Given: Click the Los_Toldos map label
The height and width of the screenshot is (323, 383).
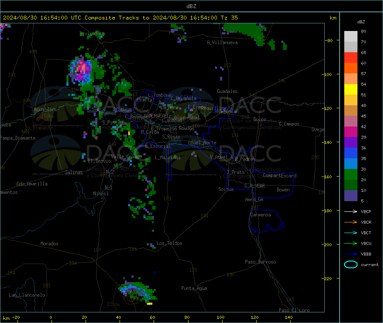Looking at the screenshot, I should 169,243.
